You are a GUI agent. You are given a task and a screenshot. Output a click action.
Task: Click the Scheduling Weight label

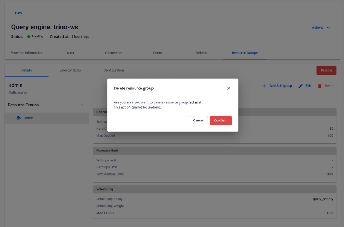[x=110, y=206]
